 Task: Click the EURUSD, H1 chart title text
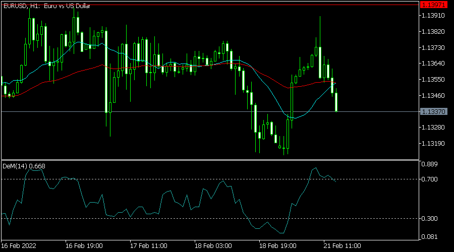46,6
